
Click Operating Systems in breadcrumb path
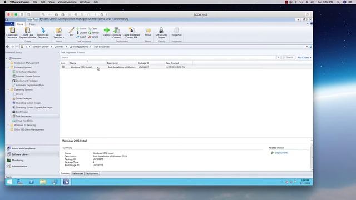pyautogui.click(x=78, y=47)
